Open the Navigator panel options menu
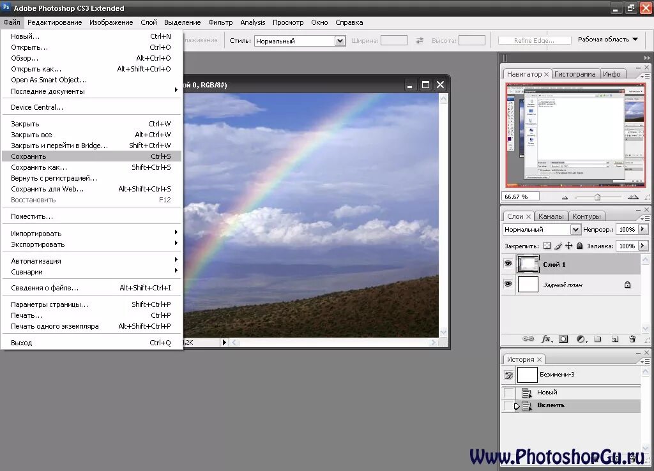This screenshot has height=471, width=654. pyautogui.click(x=645, y=76)
